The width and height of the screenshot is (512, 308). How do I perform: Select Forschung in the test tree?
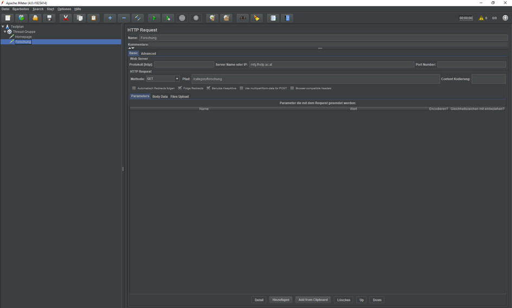pyautogui.click(x=23, y=42)
